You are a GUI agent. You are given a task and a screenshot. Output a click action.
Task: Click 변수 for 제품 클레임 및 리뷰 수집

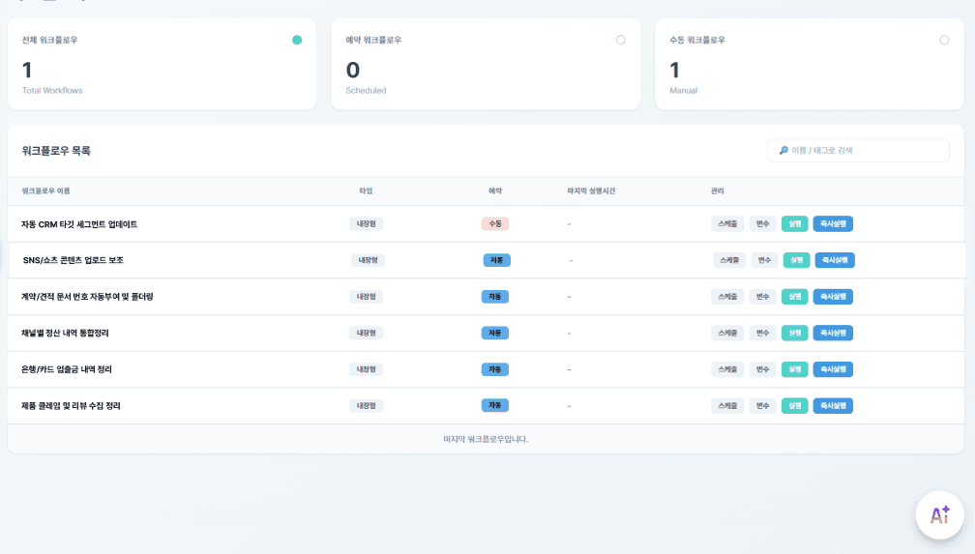762,405
